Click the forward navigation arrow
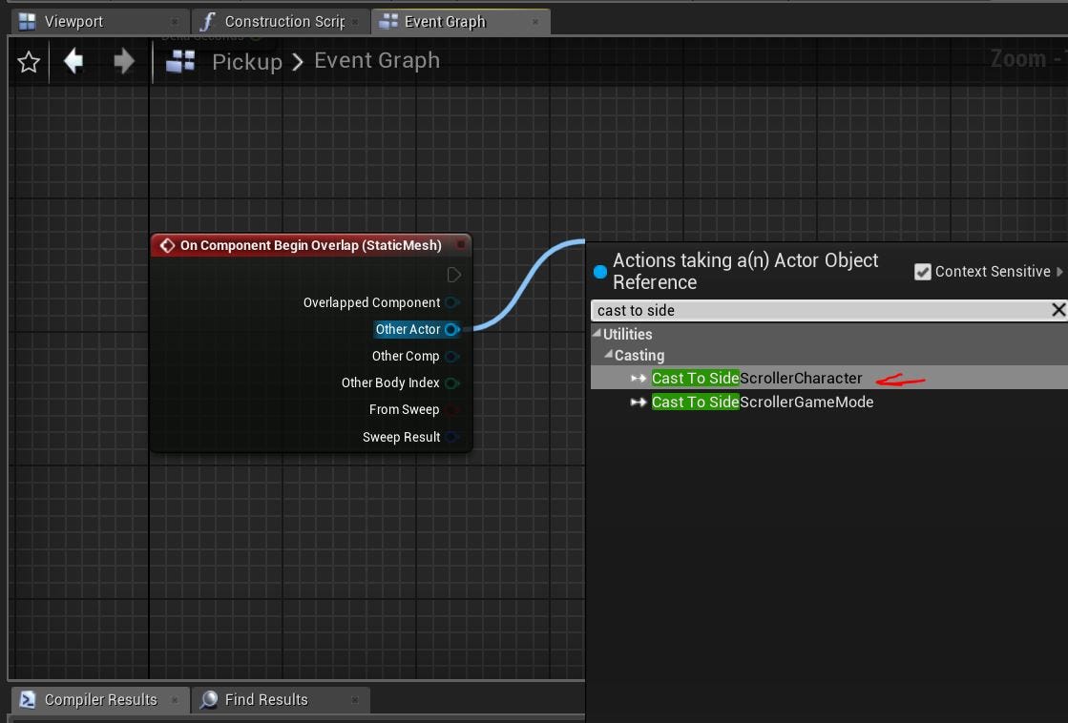The height and width of the screenshot is (723, 1068). tap(124, 61)
